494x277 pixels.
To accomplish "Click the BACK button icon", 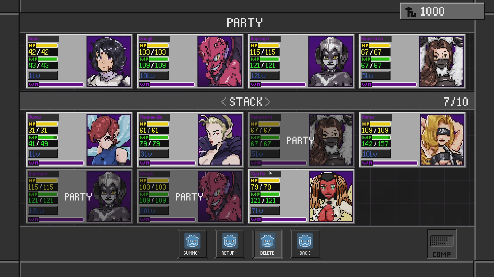I will [305, 241].
